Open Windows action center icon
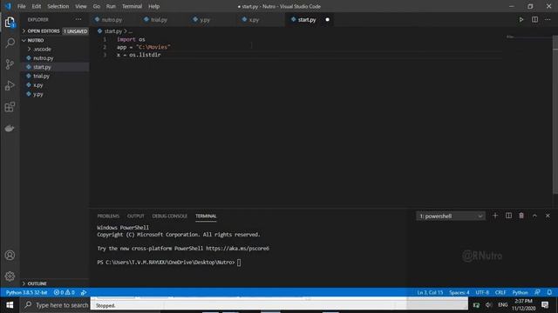 (x=545, y=305)
